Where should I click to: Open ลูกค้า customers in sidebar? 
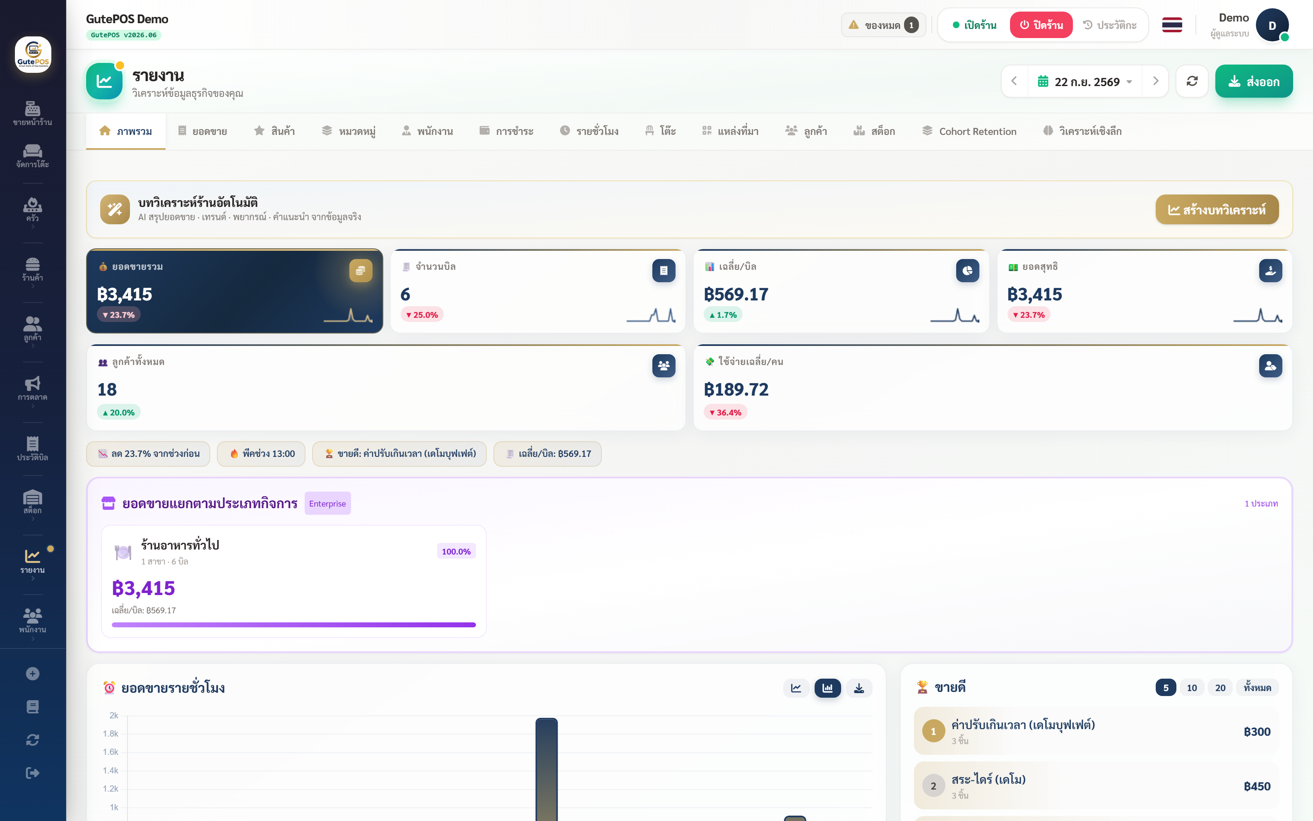(x=33, y=329)
